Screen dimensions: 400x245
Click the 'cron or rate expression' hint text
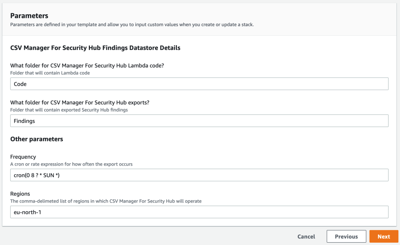tap(71, 164)
